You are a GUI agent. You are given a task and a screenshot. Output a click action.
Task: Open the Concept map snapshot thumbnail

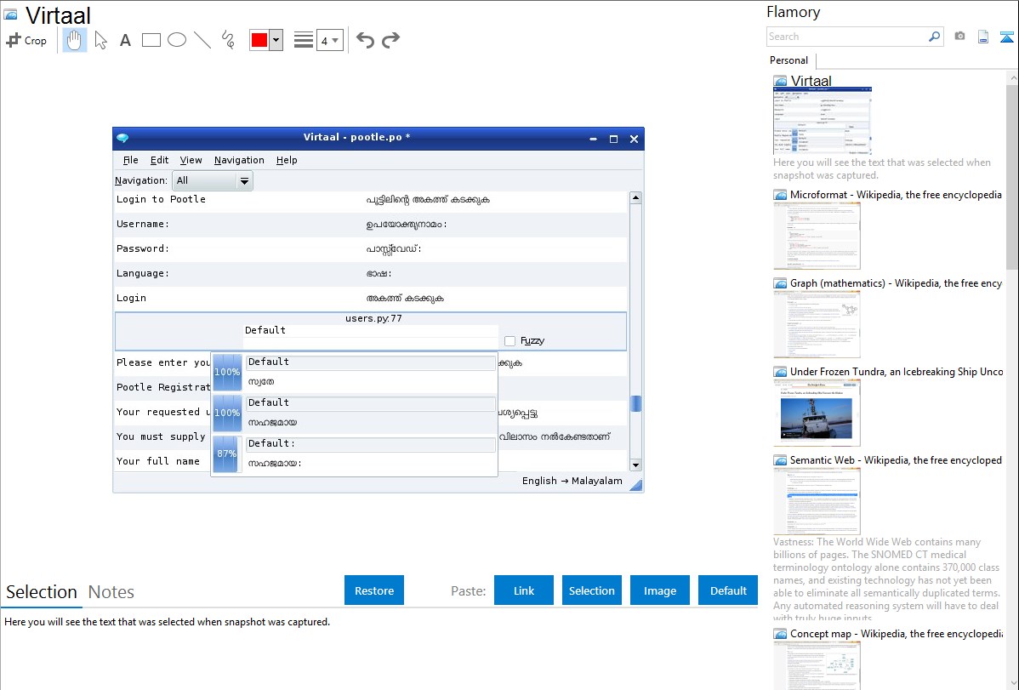coord(817,665)
